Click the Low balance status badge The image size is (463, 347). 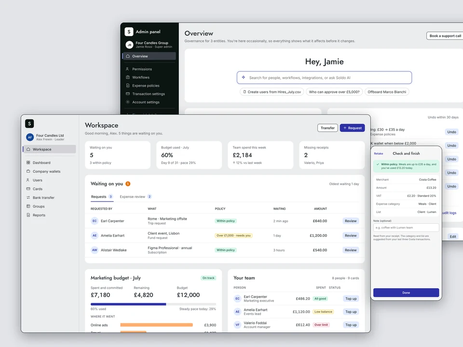point(323,312)
